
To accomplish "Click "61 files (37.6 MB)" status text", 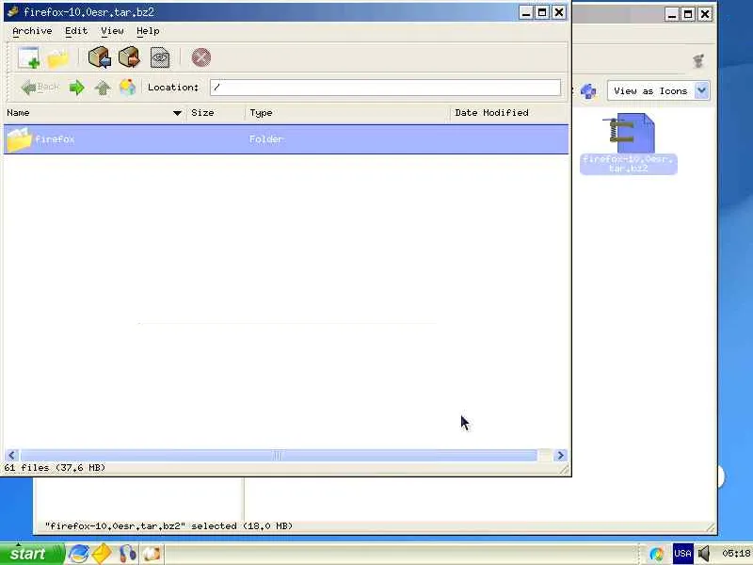I will 55,467.
